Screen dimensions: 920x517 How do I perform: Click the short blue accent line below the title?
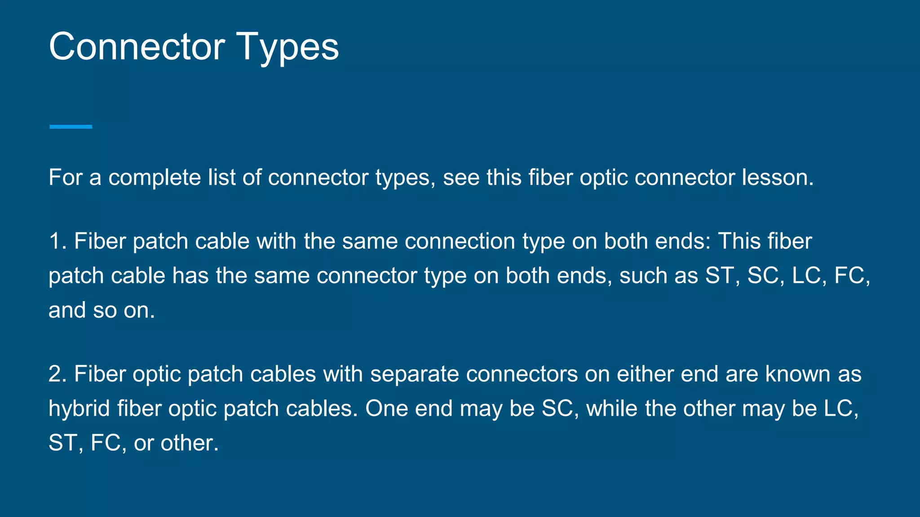71,127
